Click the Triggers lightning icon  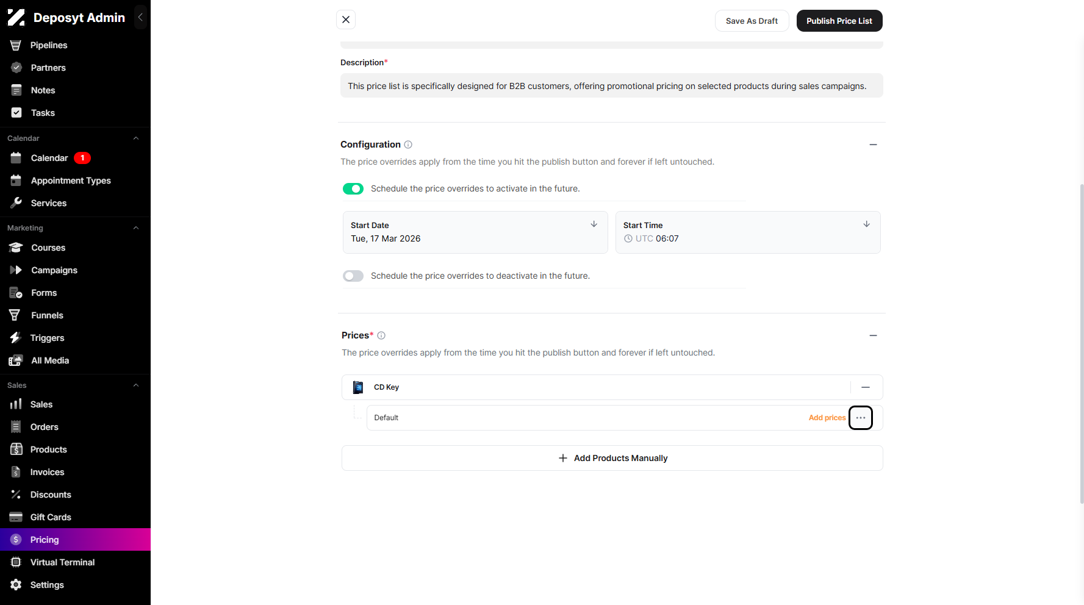point(15,338)
